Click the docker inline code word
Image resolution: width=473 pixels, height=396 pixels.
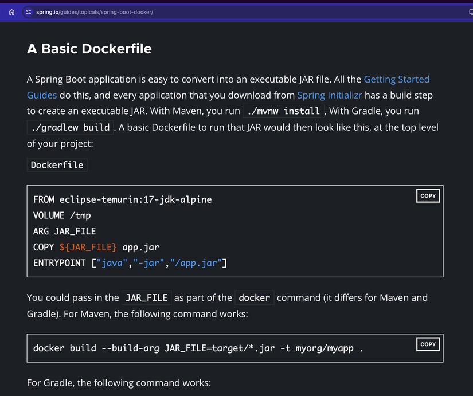coord(255,297)
